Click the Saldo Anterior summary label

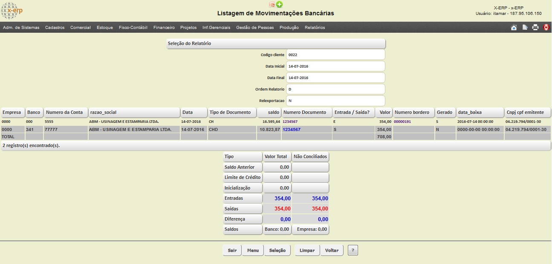coord(243,167)
